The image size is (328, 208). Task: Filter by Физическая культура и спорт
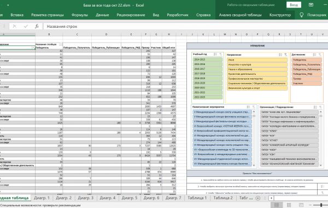pyautogui.click(x=257, y=88)
